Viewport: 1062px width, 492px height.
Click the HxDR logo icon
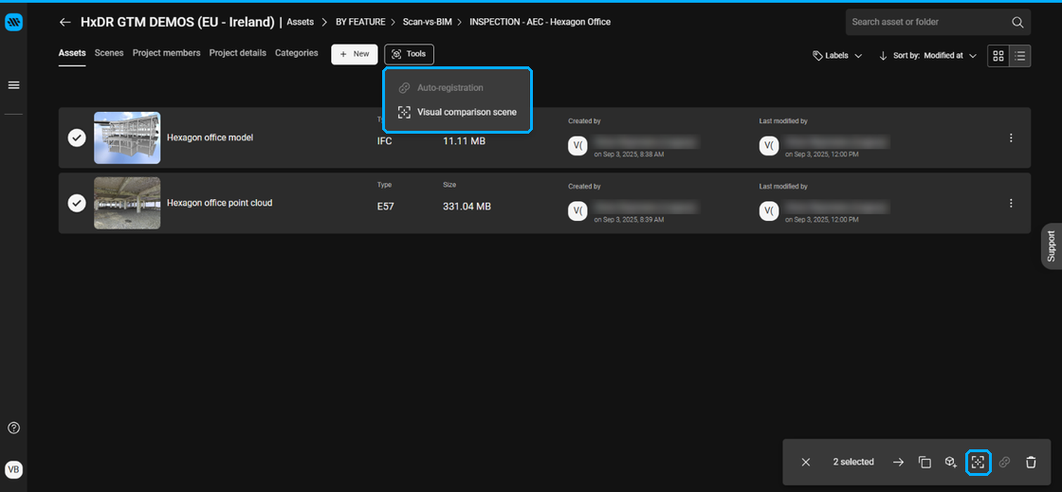click(x=13, y=23)
